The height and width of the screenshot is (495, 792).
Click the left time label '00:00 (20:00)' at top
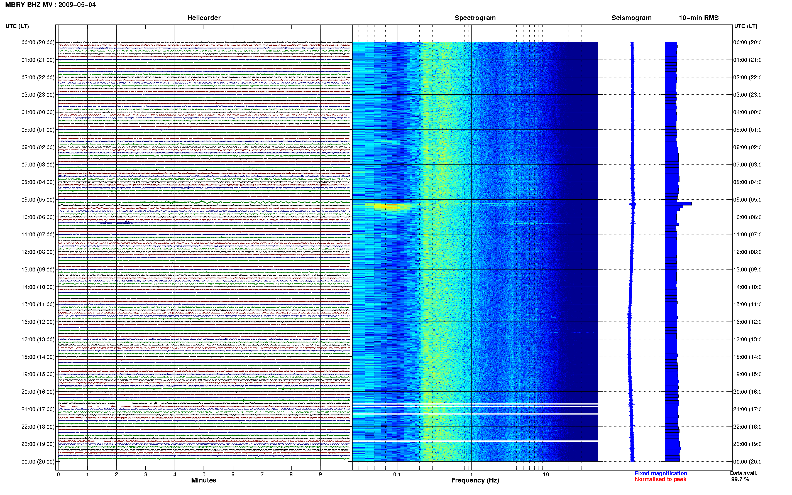38,42
